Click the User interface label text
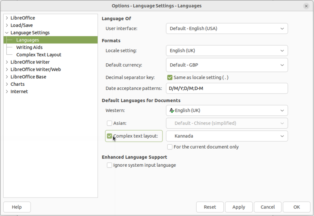314x216 pixels. pos(121,29)
